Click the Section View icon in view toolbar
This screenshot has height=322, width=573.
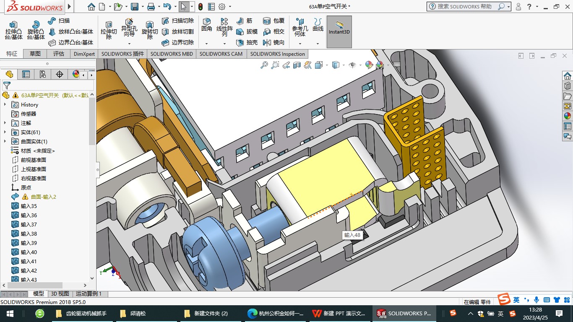click(x=297, y=65)
